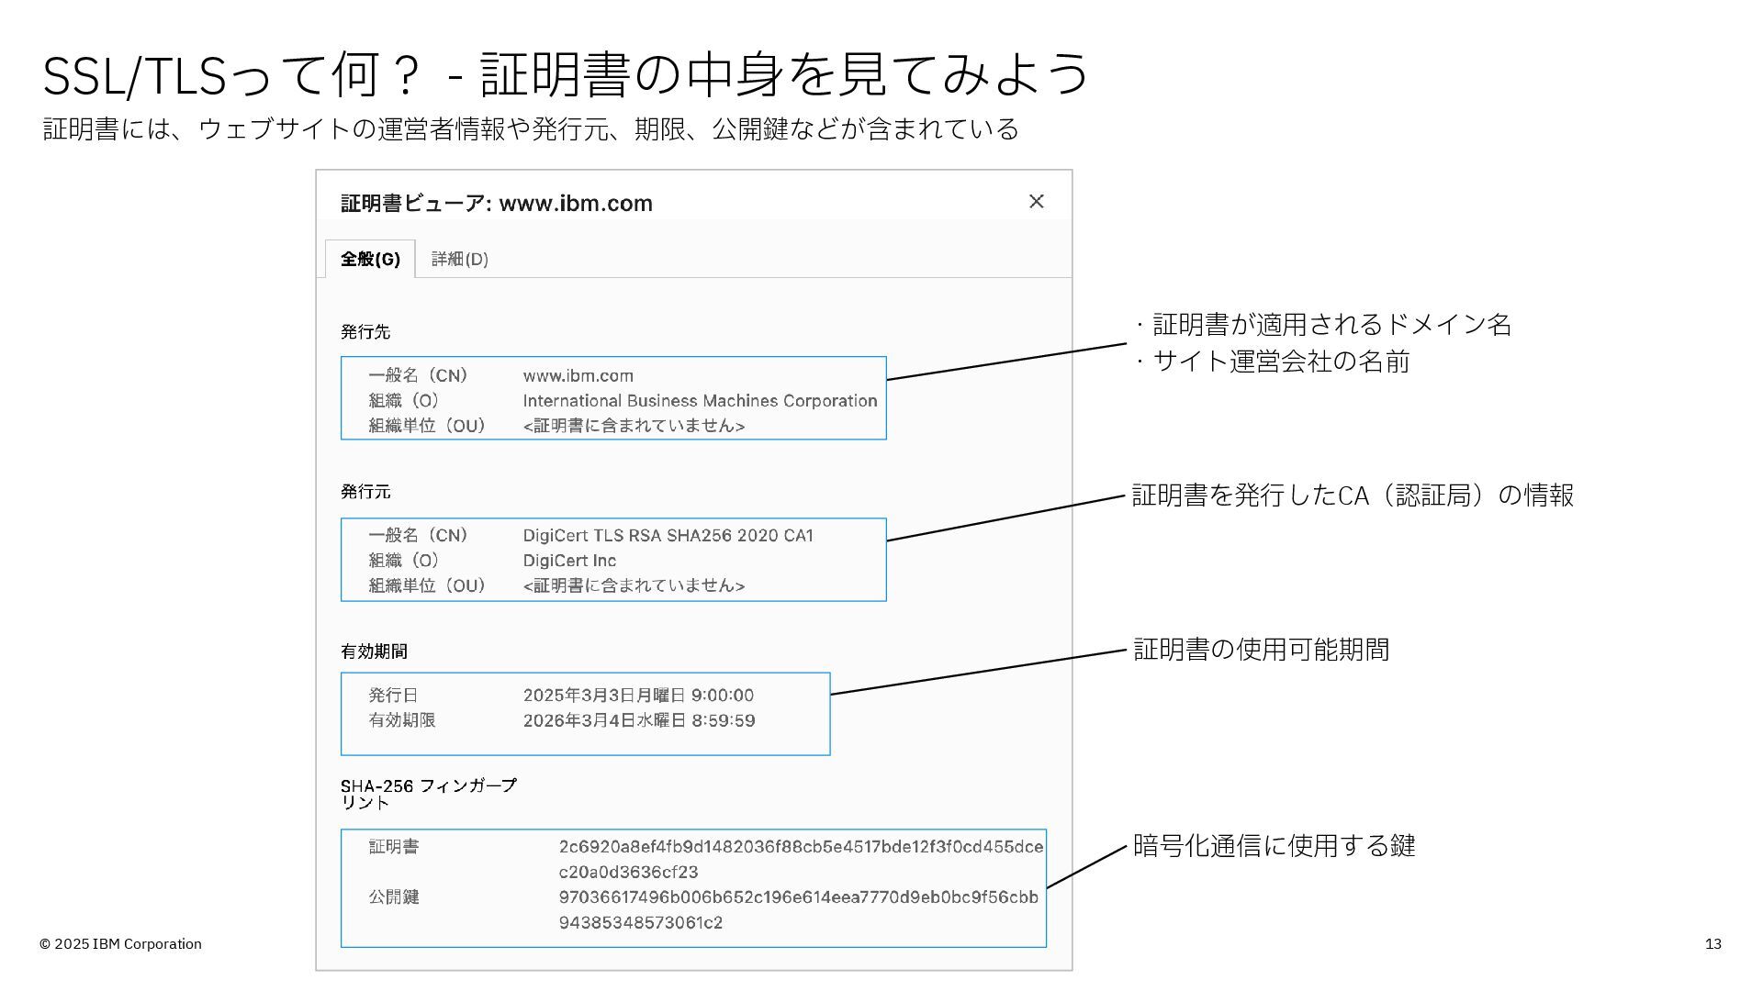Close the certificate viewer with X
Viewport: 1763px width, 991px height.
click(x=1036, y=202)
